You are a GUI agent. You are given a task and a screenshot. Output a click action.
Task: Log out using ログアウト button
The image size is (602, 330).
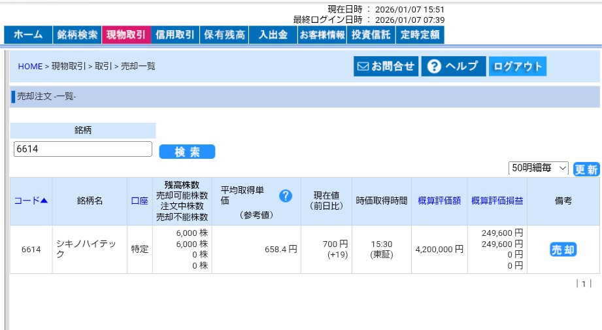pos(517,66)
